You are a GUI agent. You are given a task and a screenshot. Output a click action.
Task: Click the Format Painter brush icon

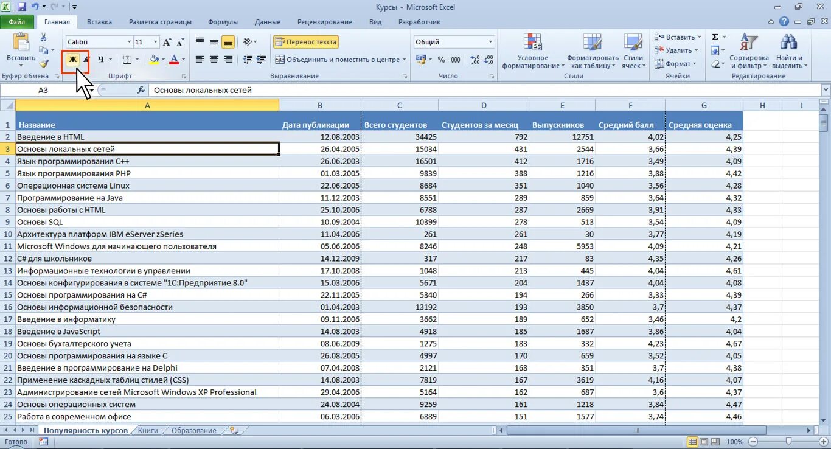coord(44,63)
